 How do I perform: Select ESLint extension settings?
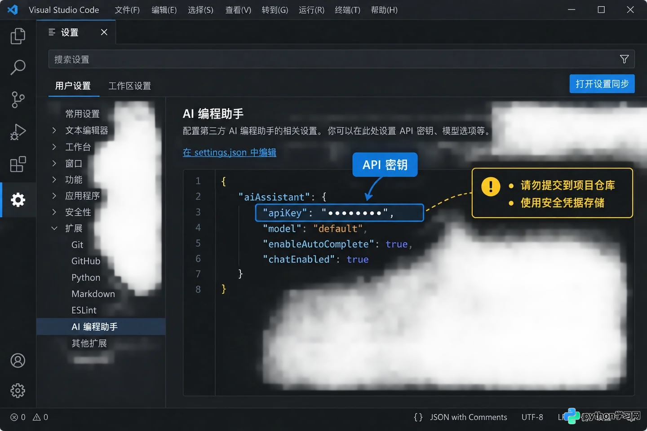click(x=84, y=310)
